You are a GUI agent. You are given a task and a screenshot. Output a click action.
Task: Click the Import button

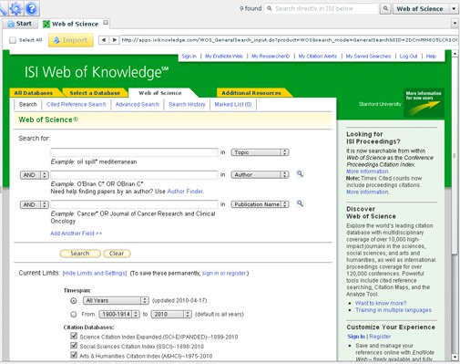point(71,40)
